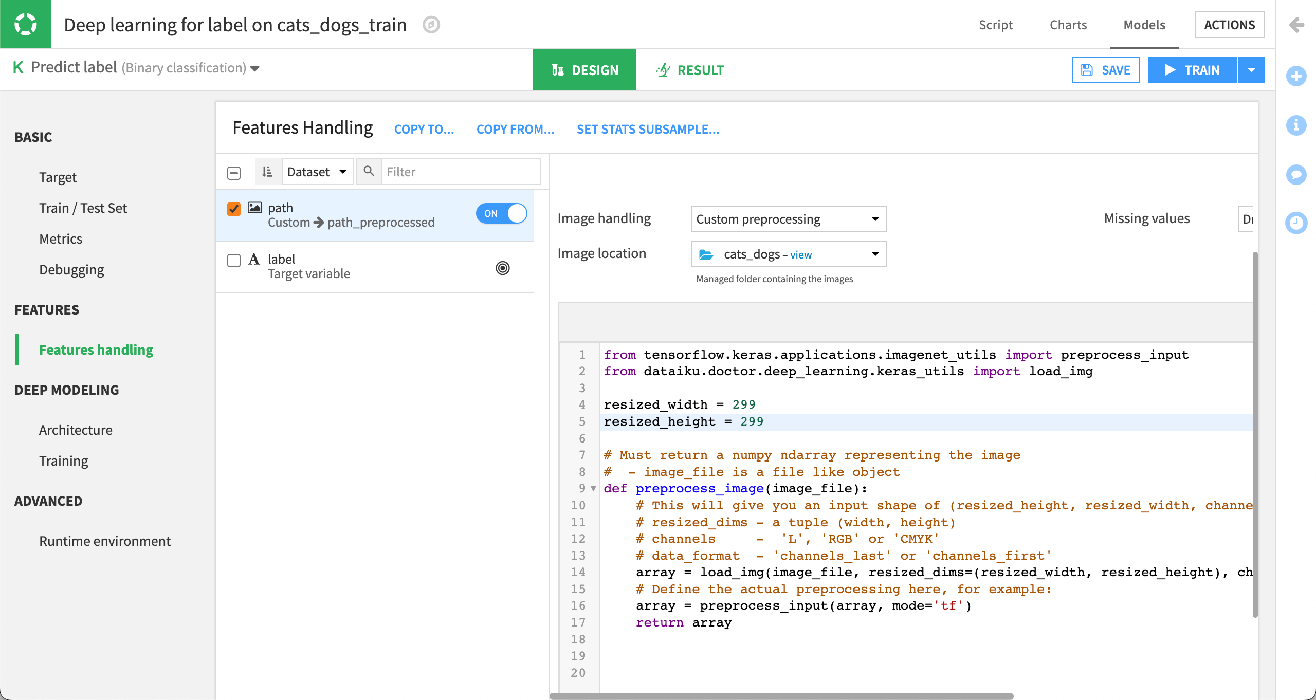Disable the path feature with the ON toggle
Viewport: 1316px width, 700px height.
501,213
